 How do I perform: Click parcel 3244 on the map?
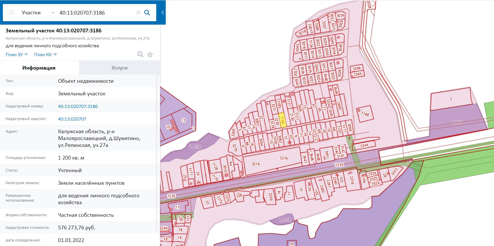[x=364, y=145]
